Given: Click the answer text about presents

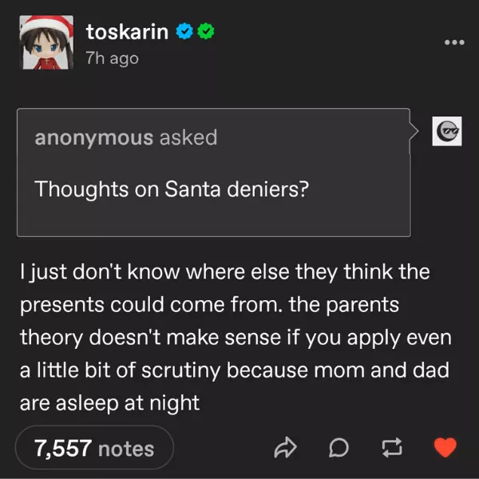Looking at the screenshot, I should coord(233,338).
